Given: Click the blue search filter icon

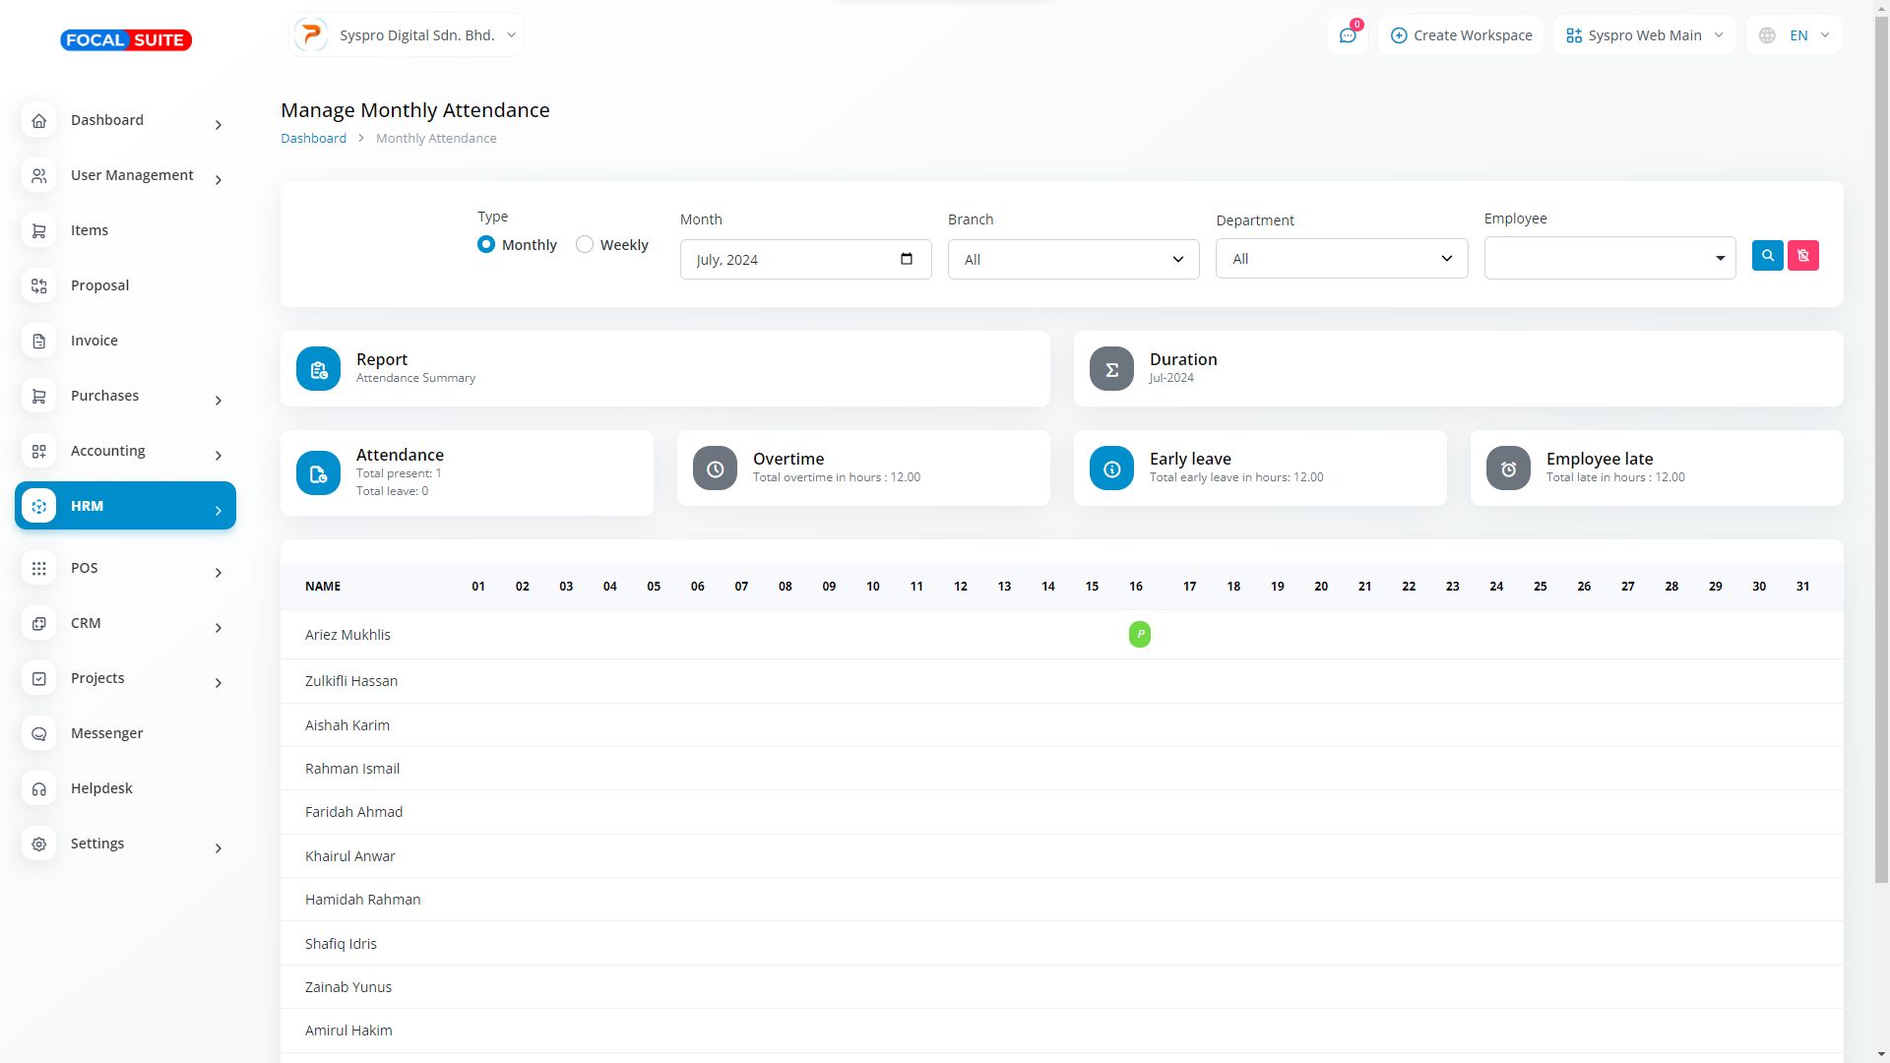Looking at the screenshot, I should point(1767,256).
